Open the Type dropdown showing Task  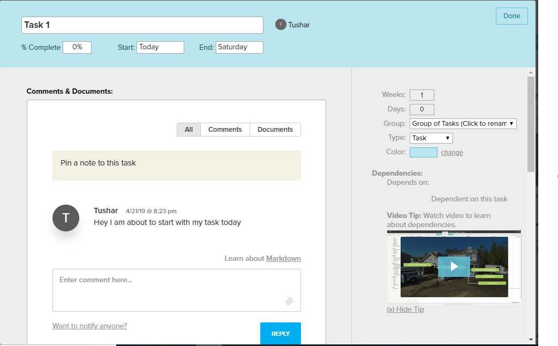pos(431,138)
